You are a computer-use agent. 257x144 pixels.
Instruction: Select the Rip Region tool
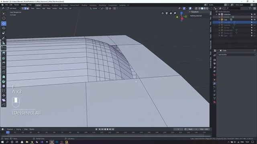(x=4, y=105)
